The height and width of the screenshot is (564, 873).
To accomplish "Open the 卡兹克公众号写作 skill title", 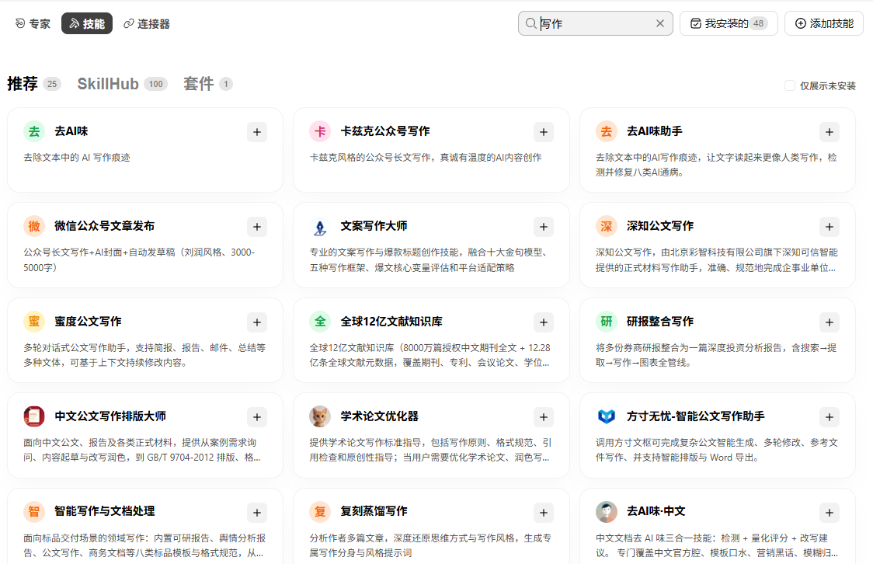I will pyautogui.click(x=385, y=131).
